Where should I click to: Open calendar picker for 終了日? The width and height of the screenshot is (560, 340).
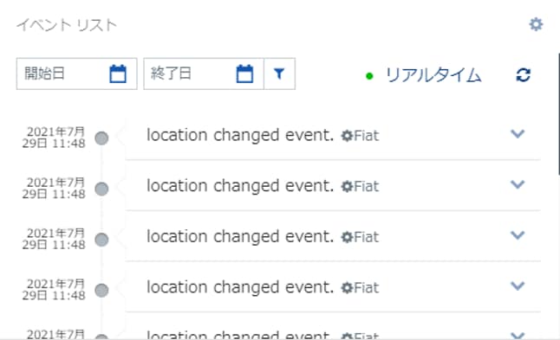coord(244,74)
